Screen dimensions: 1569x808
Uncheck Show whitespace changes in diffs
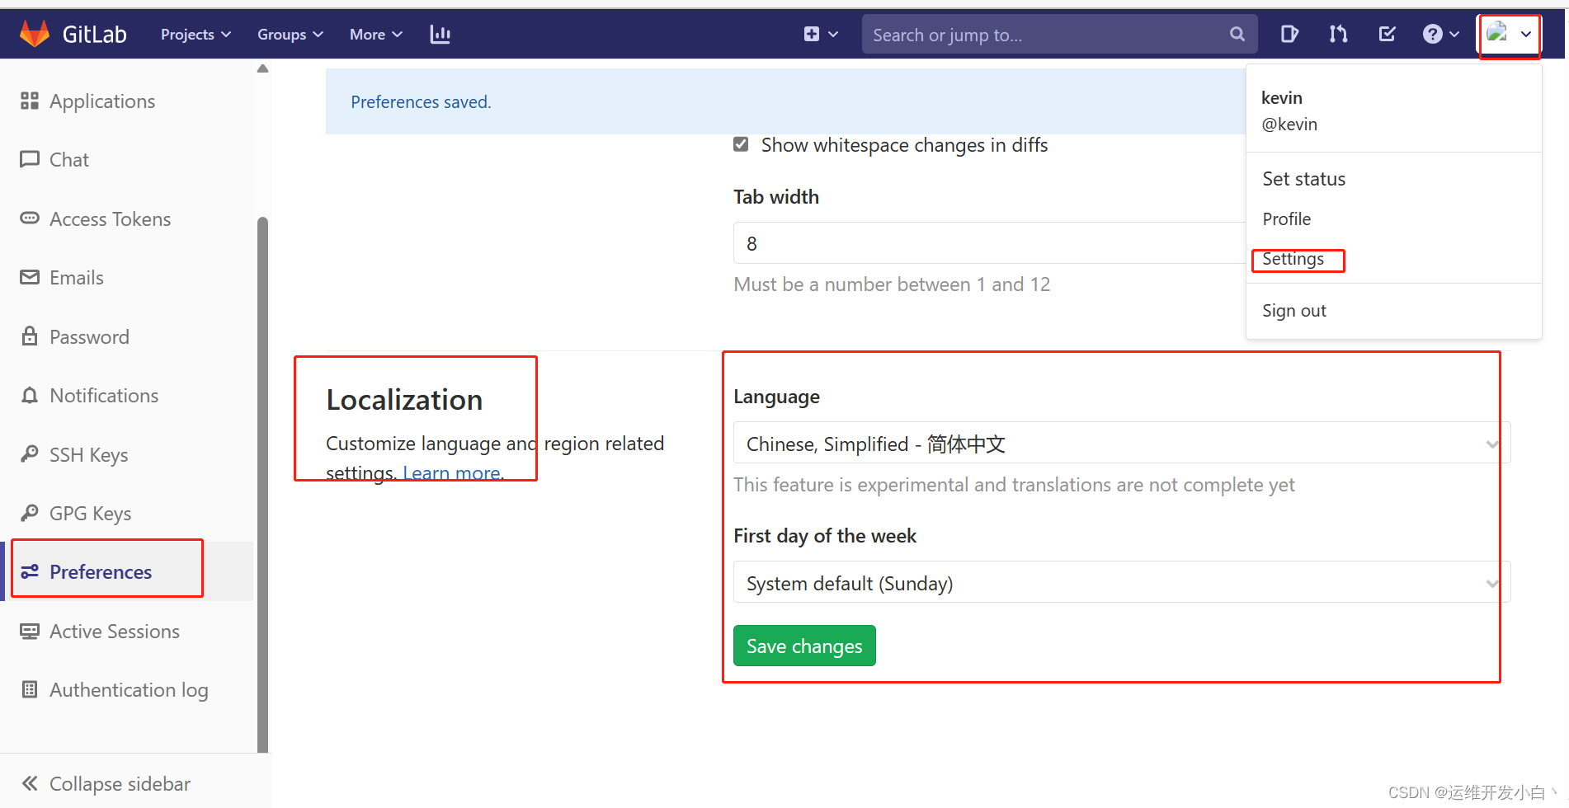pos(741,143)
